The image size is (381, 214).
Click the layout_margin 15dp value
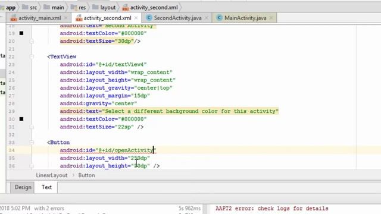140,96
